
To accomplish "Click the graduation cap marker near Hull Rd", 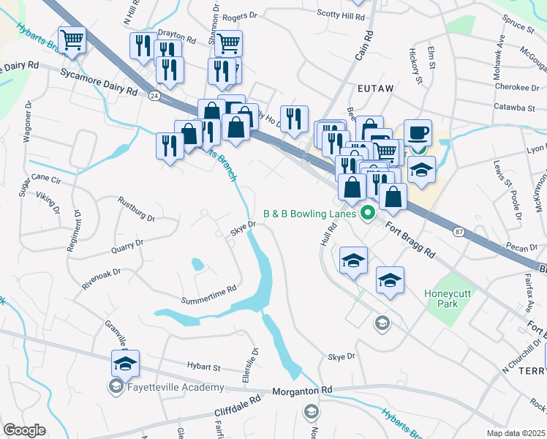I will click(353, 260).
